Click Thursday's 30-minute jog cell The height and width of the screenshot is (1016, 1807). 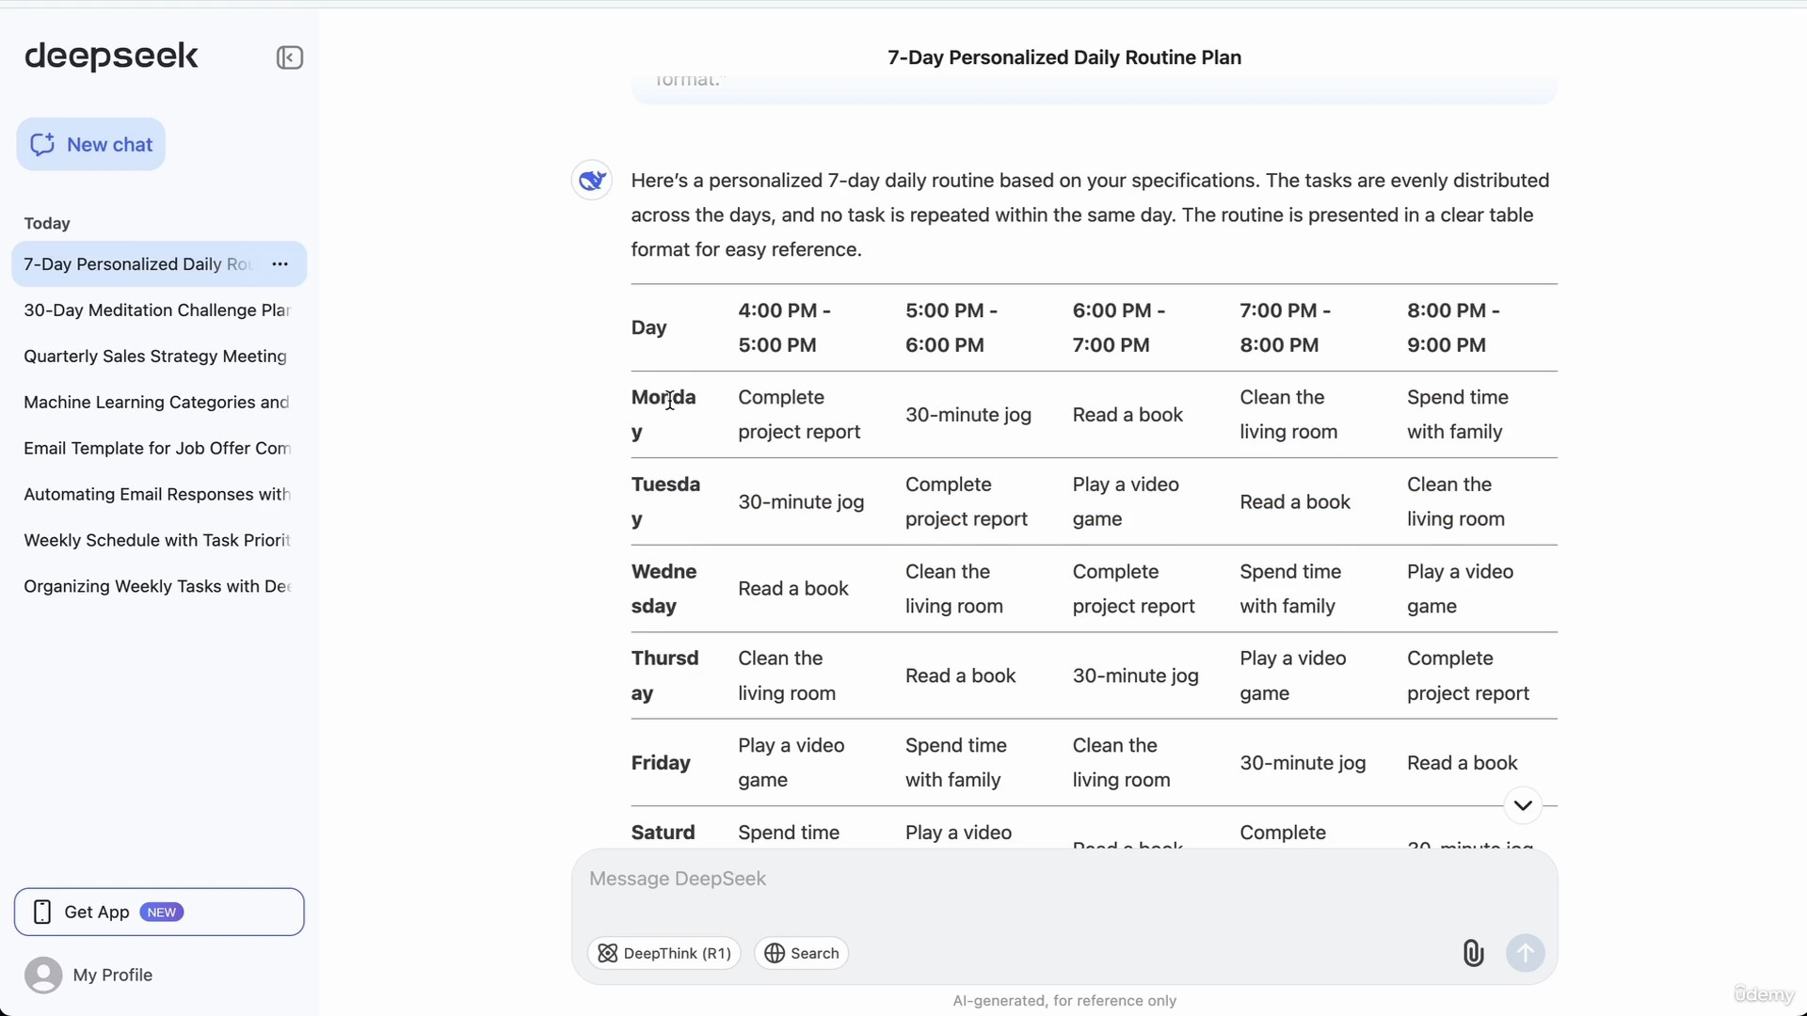pos(1136,676)
